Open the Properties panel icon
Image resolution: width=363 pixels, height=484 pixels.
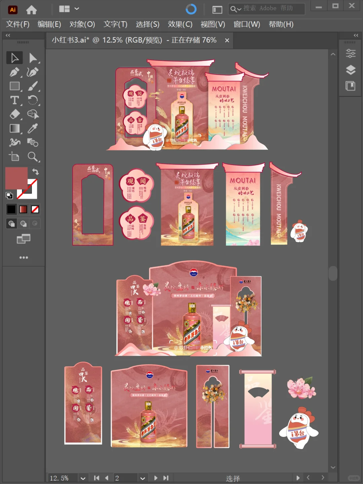351,53
